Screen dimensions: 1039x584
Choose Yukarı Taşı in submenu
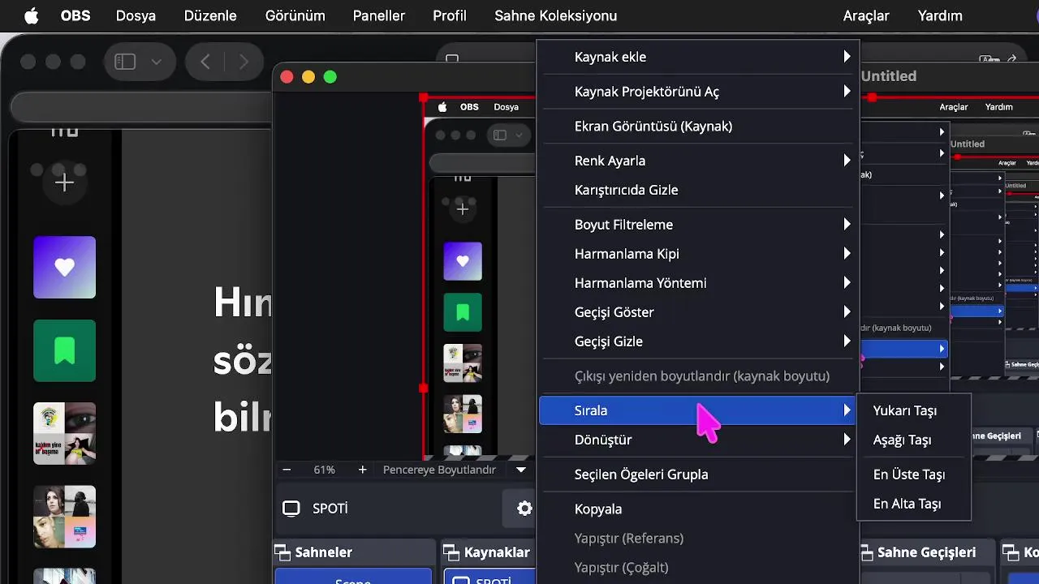point(914,410)
